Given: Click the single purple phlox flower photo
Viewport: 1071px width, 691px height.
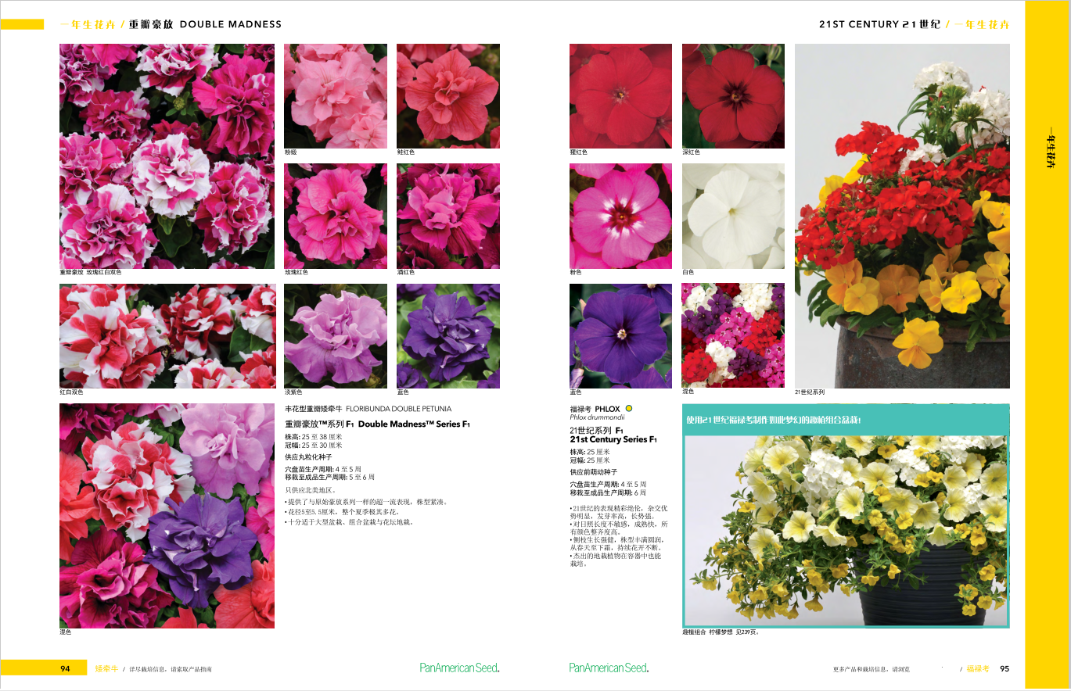Looking at the screenshot, I should click(x=620, y=336).
